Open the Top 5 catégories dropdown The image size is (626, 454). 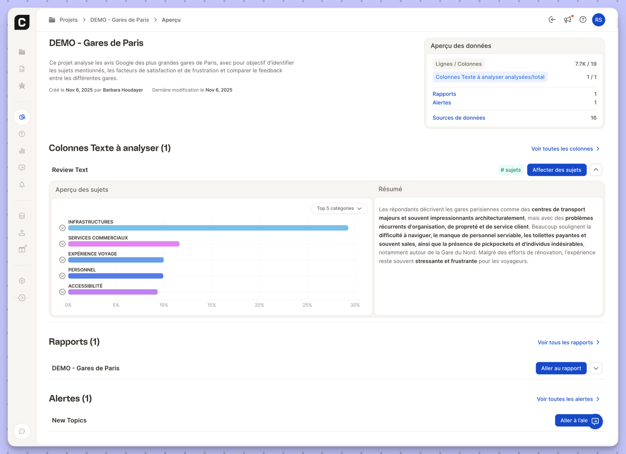pos(339,208)
